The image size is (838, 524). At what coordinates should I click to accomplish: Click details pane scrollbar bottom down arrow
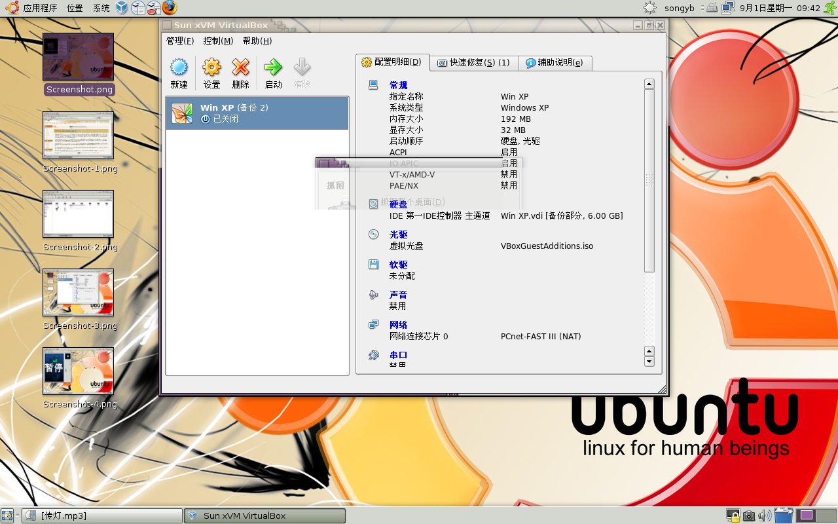[649, 362]
